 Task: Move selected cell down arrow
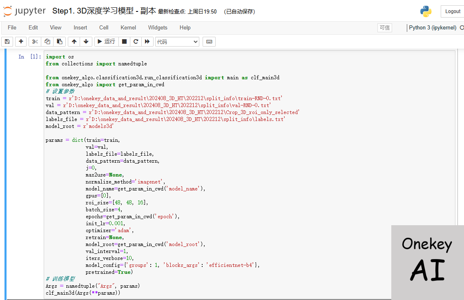pos(86,42)
